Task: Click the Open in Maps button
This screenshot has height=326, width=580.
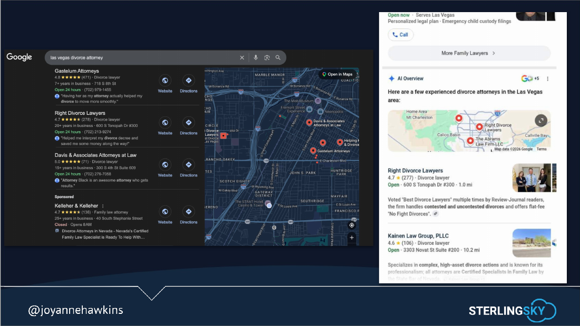Action: [x=337, y=74]
